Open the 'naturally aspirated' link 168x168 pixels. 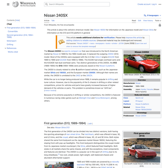[98, 163]
